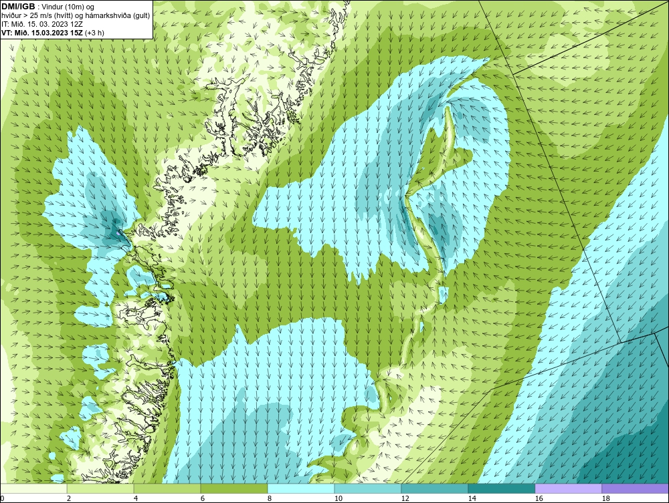Click the 8–10 m/s light cyan legend swatch

[x=301, y=488]
